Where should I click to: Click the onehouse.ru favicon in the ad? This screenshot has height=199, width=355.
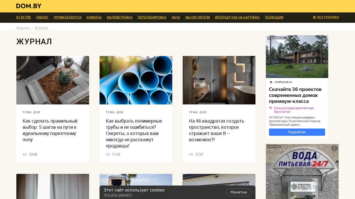(271, 82)
